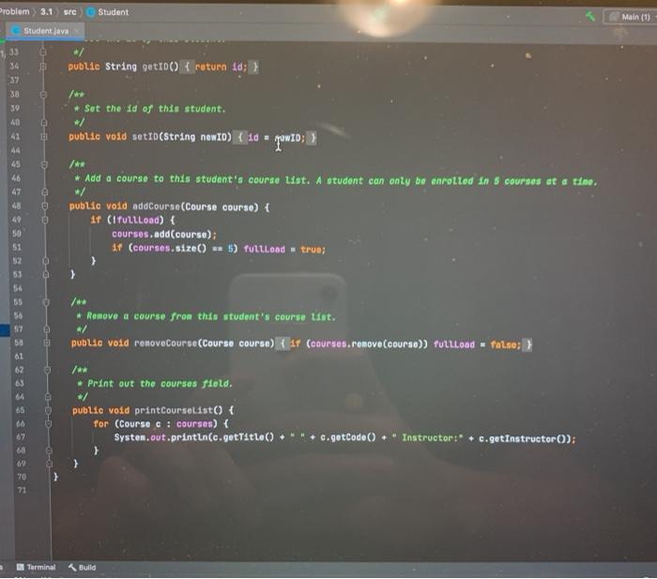Viewport: 657px width, 579px height.
Task: Expand the folded removeCourse method at line 58
Action: (x=47, y=343)
